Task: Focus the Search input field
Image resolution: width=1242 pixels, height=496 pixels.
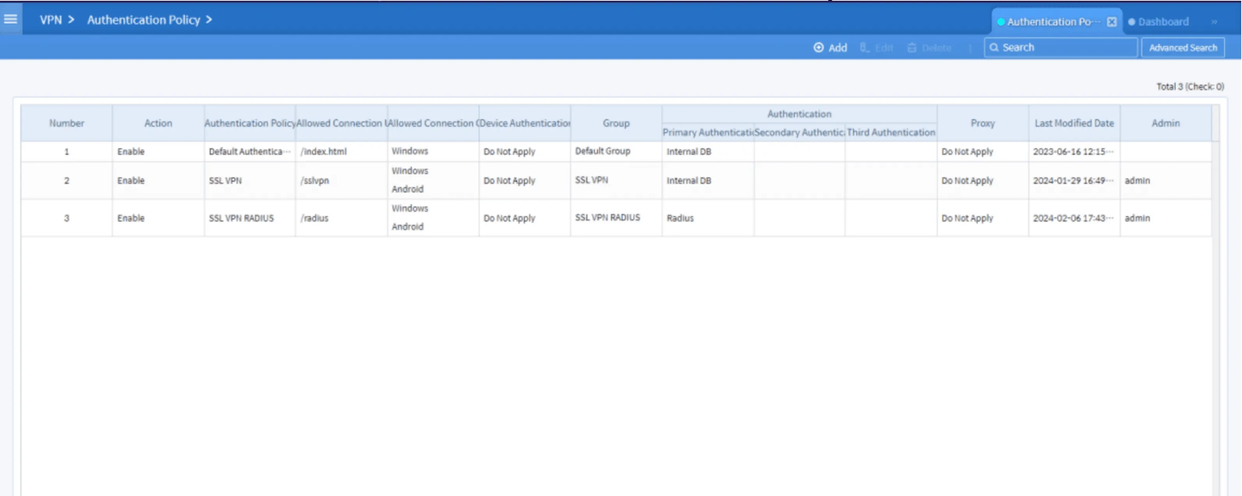Action: point(1061,47)
